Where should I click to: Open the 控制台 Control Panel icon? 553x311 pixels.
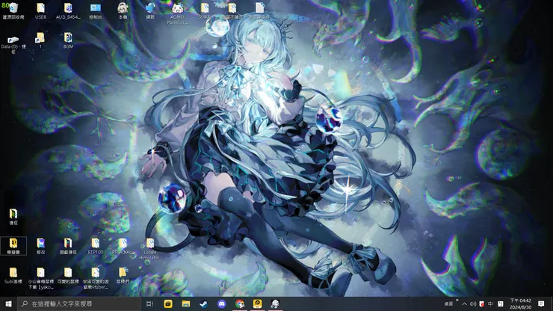pyautogui.click(x=96, y=10)
